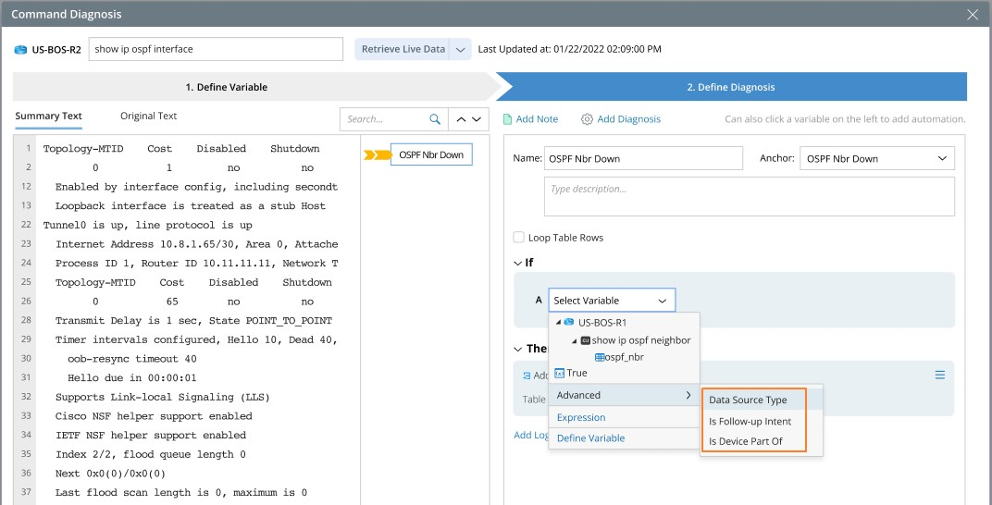
Task: Click the Add Note icon
Action: 508,119
